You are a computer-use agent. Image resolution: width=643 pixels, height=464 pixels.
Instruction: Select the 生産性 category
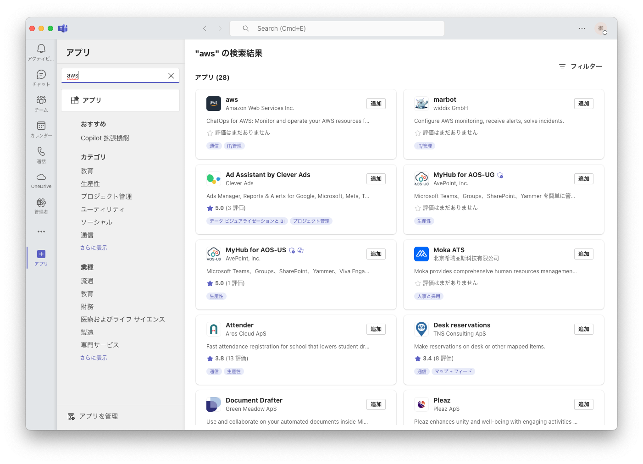pos(90,184)
